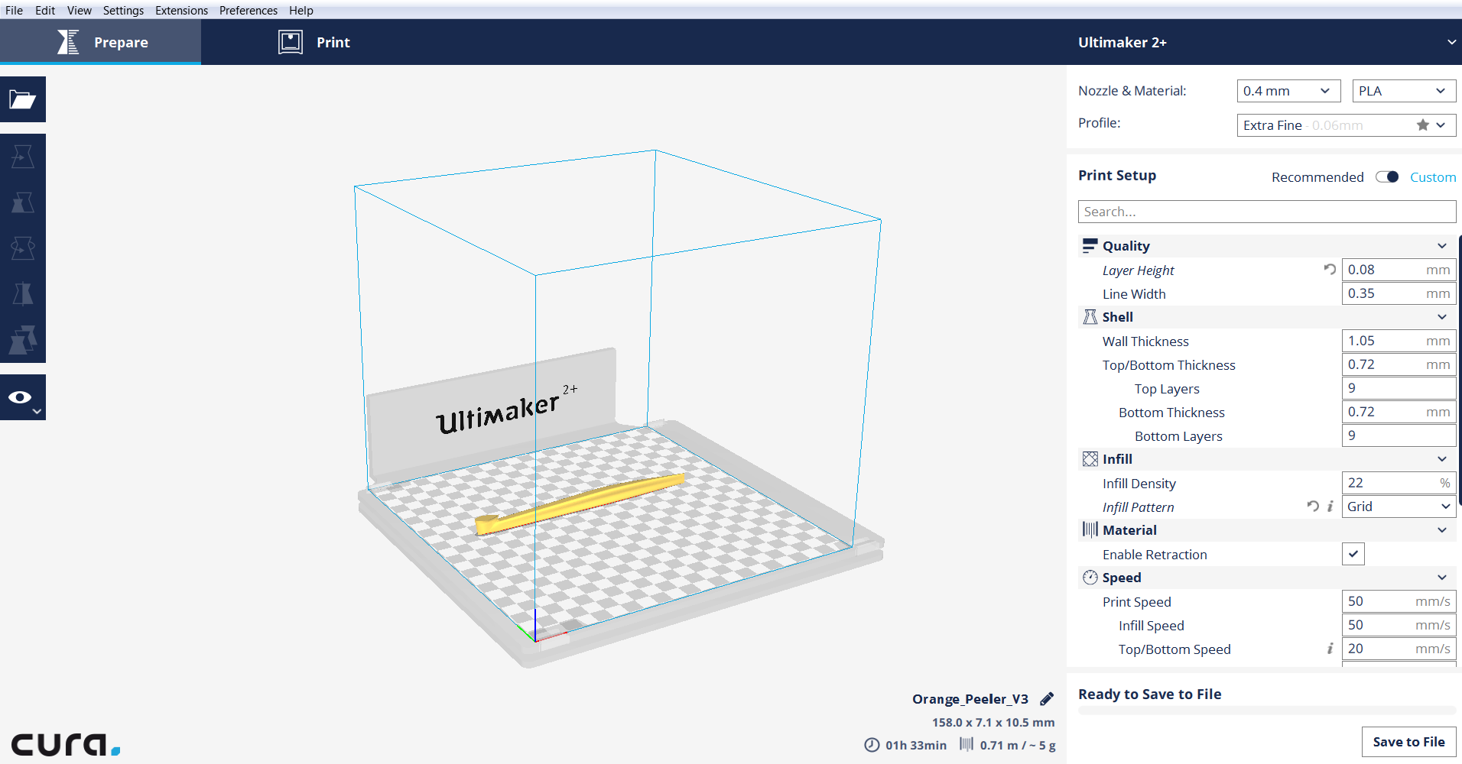Uncheck Enable Retraction checkbox
The width and height of the screenshot is (1462, 764).
click(1353, 554)
